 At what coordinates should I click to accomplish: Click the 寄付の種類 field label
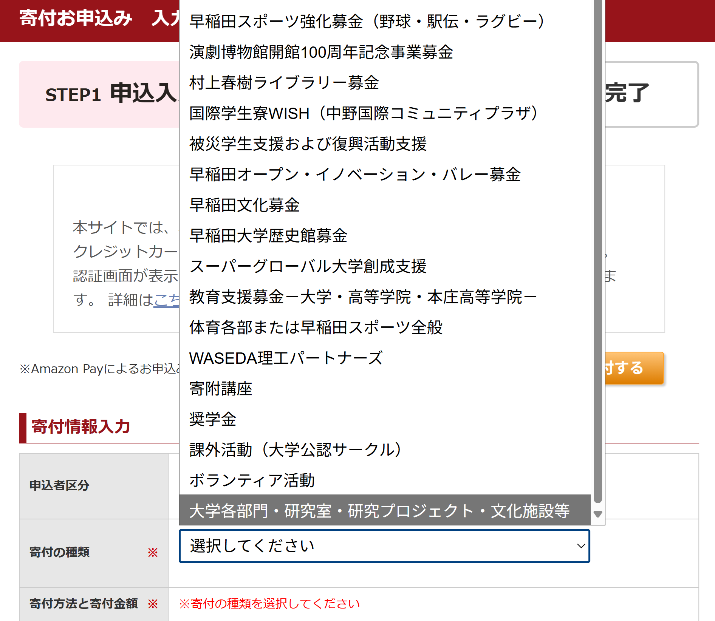pyautogui.click(x=59, y=552)
